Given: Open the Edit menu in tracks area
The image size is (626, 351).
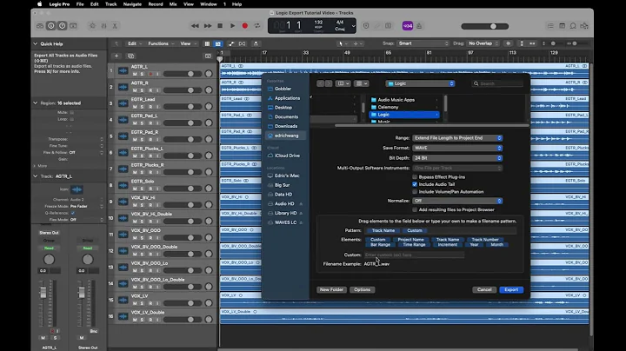Looking at the screenshot, I should [x=134, y=43].
